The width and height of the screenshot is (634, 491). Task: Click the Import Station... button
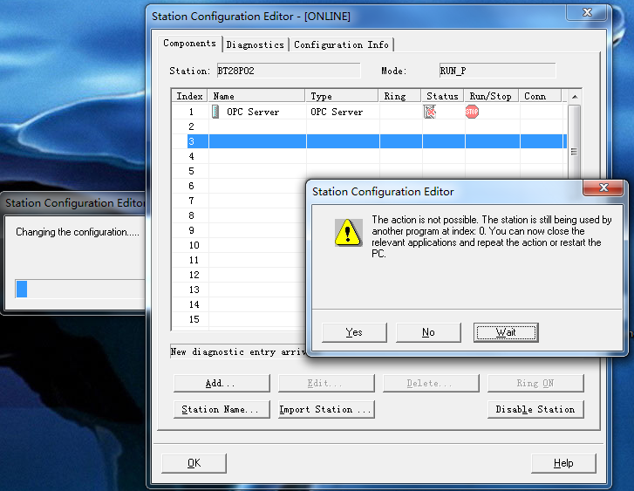(326, 409)
